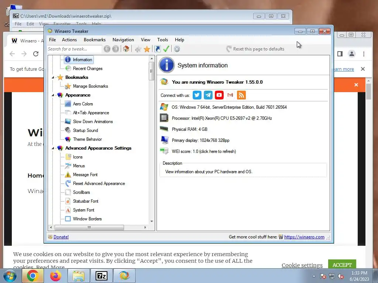The image size is (378, 283).
Task: Click the Startup Sound speaker icon
Action: [68, 130]
